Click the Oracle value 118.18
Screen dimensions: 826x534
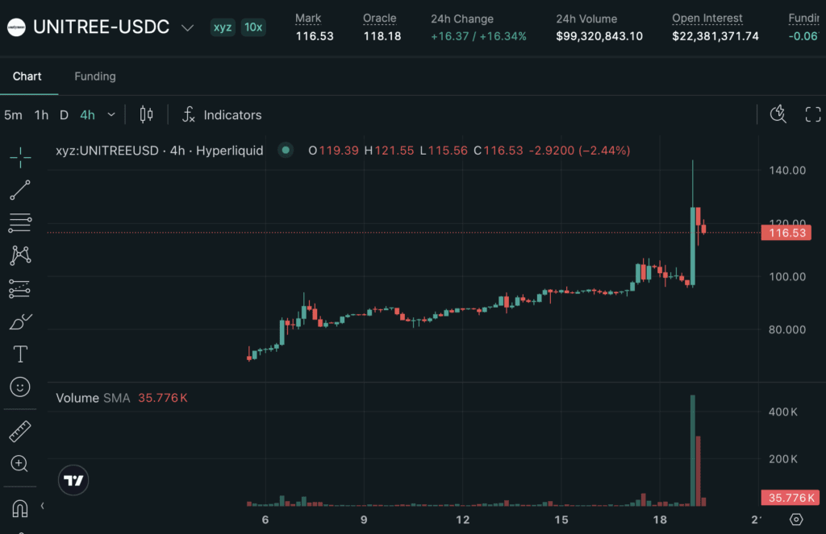click(x=382, y=36)
